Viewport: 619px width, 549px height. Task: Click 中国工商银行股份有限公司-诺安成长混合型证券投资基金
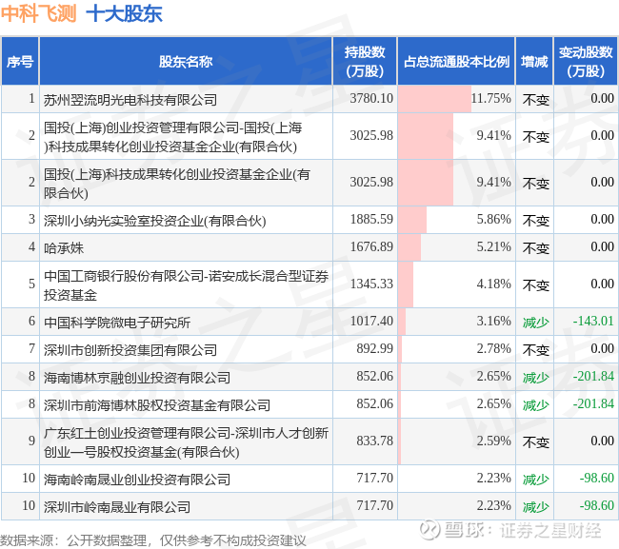tap(186, 285)
